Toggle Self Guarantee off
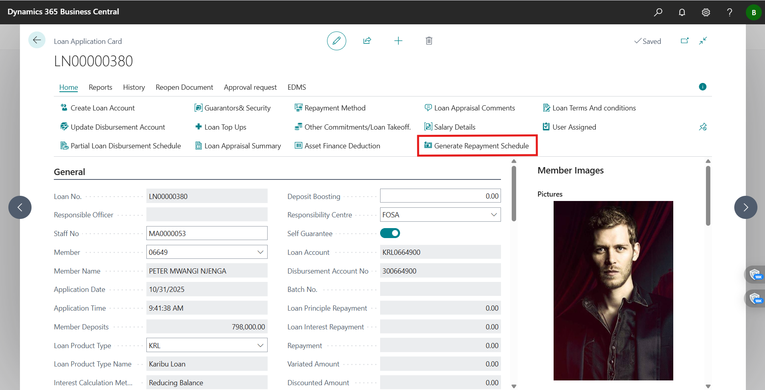This screenshot has width=765, height=390. pos(390,233)
